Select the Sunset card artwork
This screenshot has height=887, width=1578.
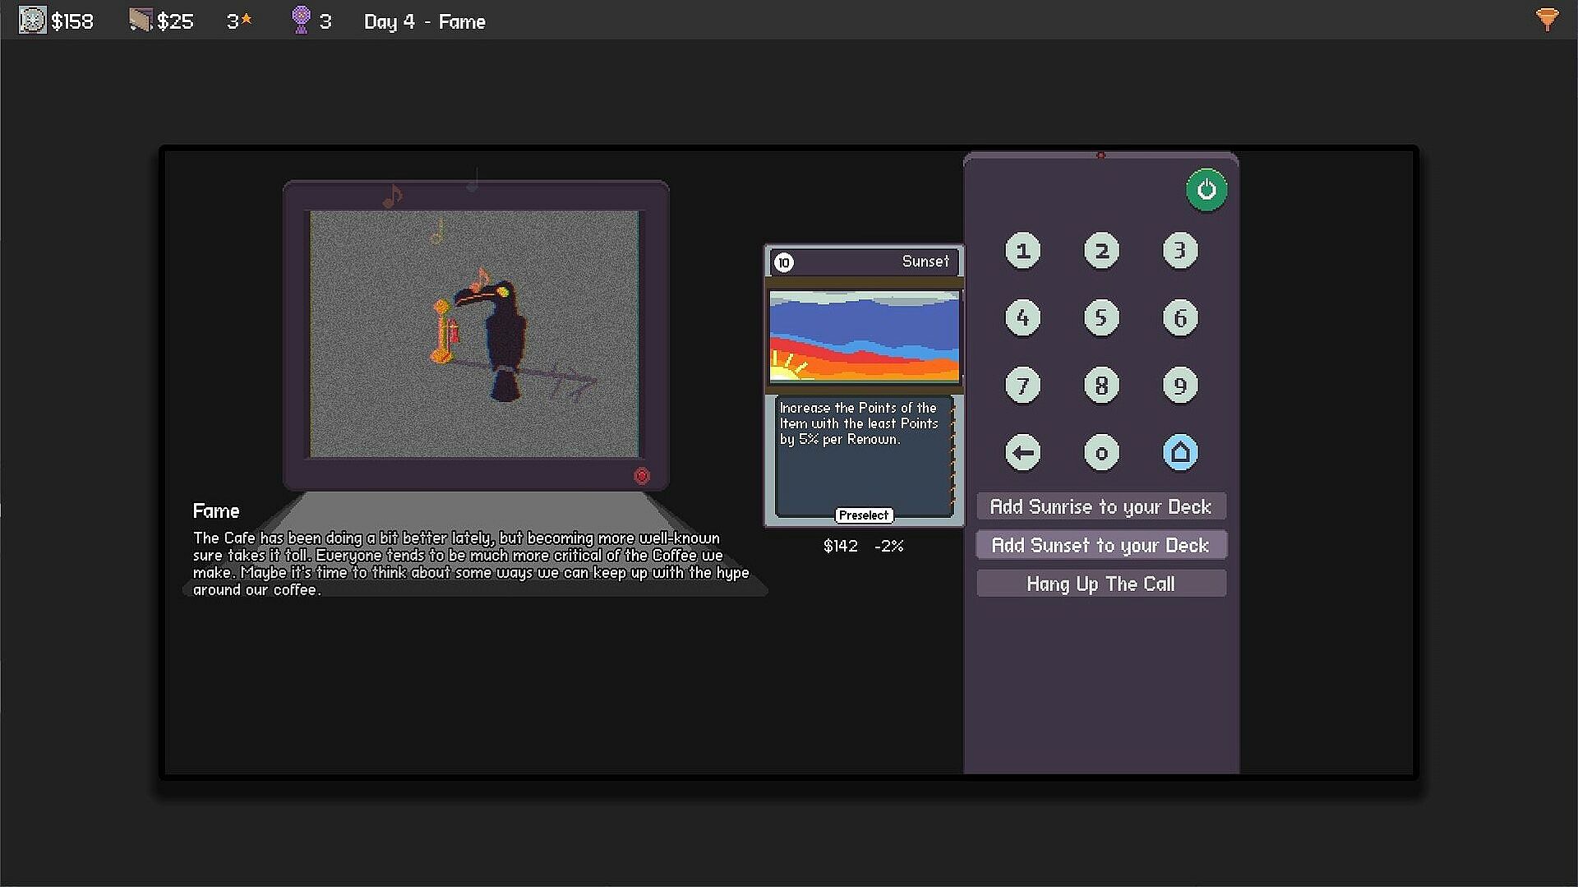point(864,336)
